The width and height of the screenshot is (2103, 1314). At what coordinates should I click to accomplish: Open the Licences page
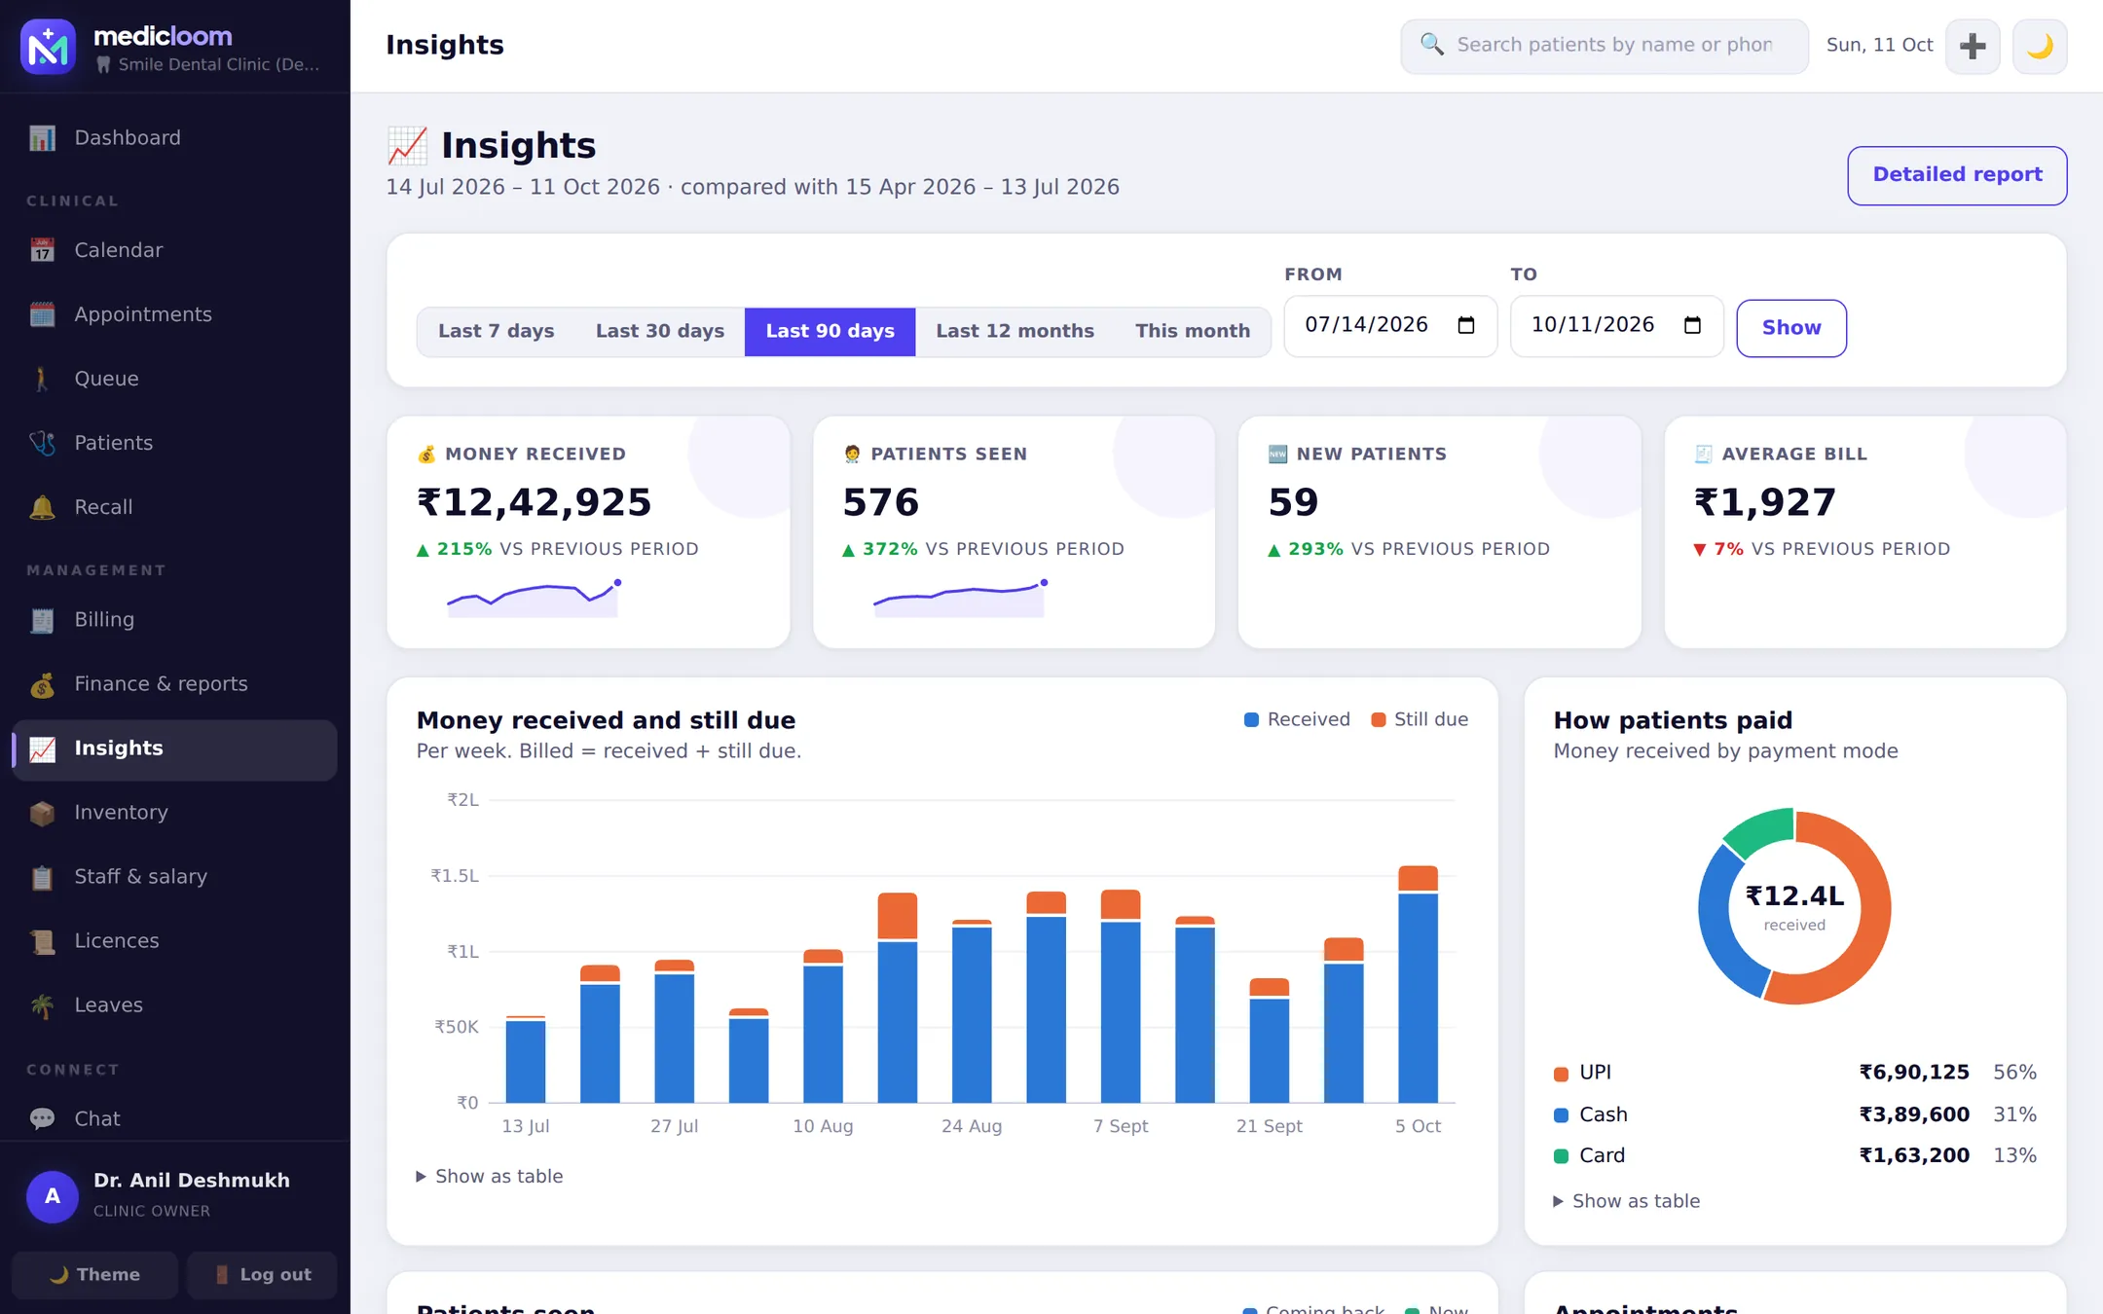tap(174, 941)
